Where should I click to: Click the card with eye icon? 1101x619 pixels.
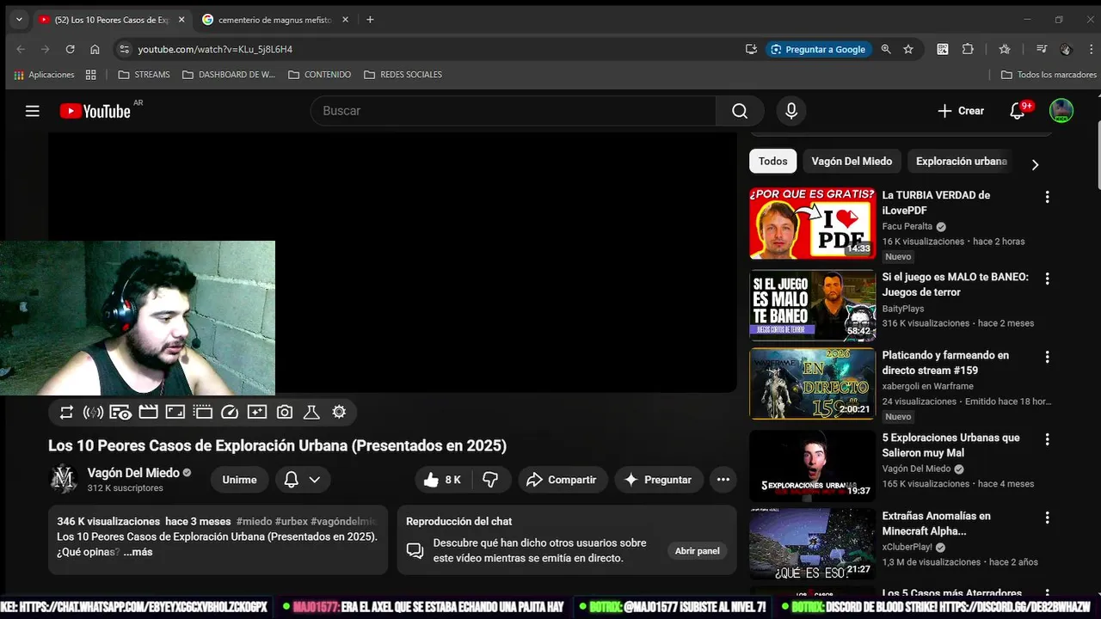pyautogui.click(x=120, y=413)
